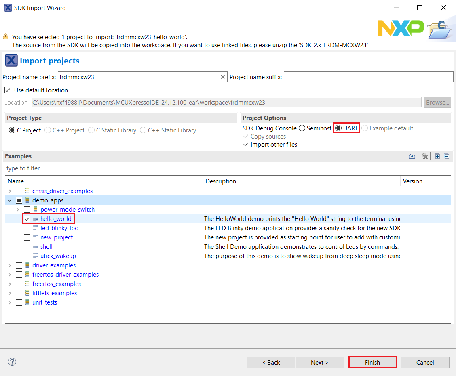Click the blue X icon next to Import projects
The height and width of the screenshot is (376, 456).
coord(11,61)
